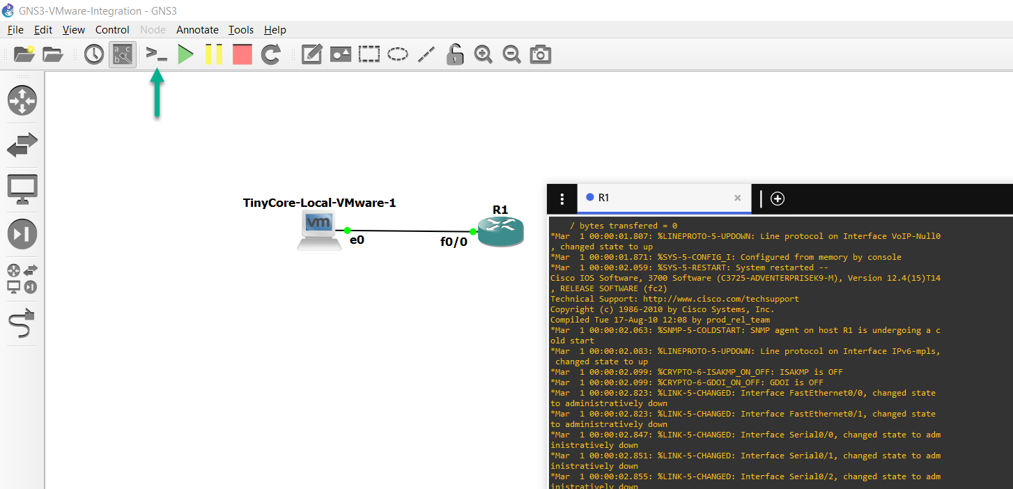
Task: Click the SYS-5-CONFIG_I console log line
Action: (x=726, y=257)
